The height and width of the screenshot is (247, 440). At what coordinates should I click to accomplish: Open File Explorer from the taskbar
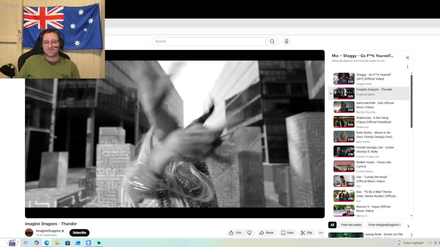tap(57, 243)
